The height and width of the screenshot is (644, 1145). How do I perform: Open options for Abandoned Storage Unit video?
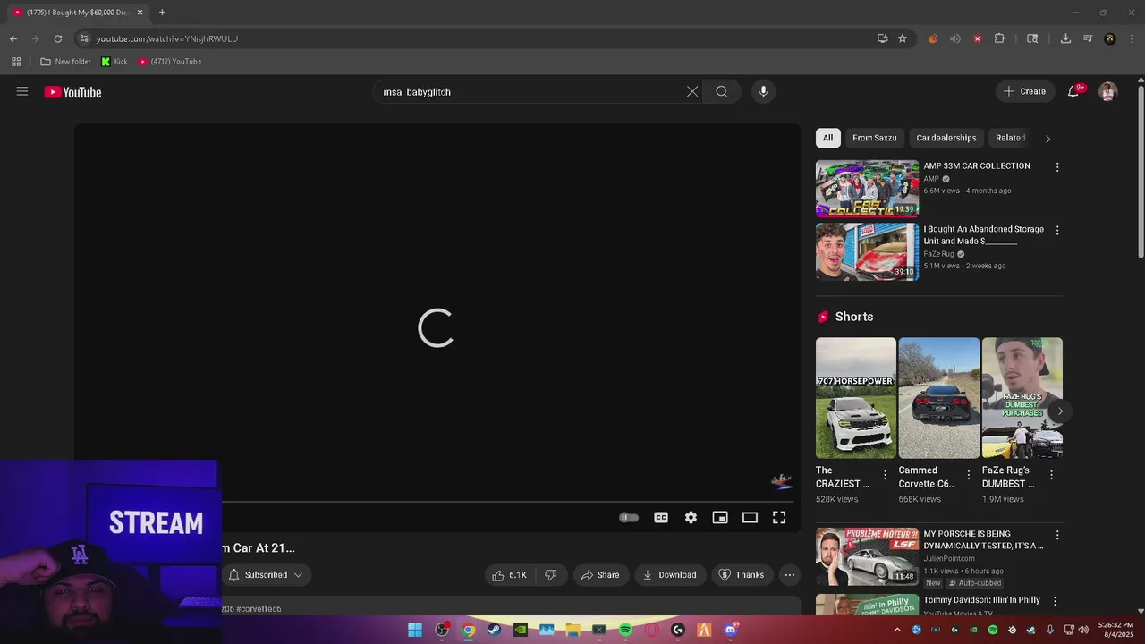tap(1057, 230)
